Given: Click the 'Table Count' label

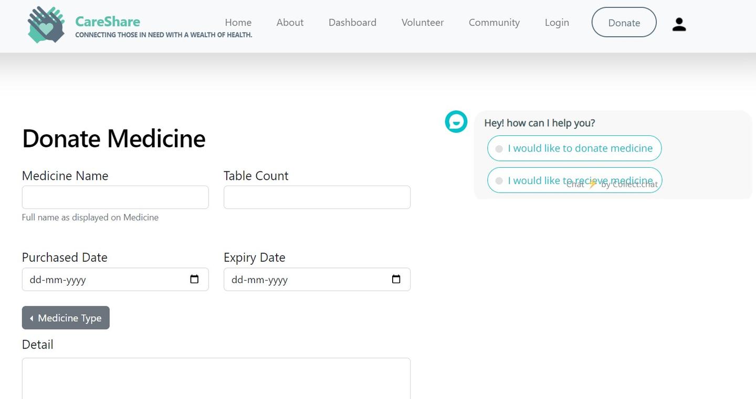Looking at the screenshot, I should tap(256, 176).
